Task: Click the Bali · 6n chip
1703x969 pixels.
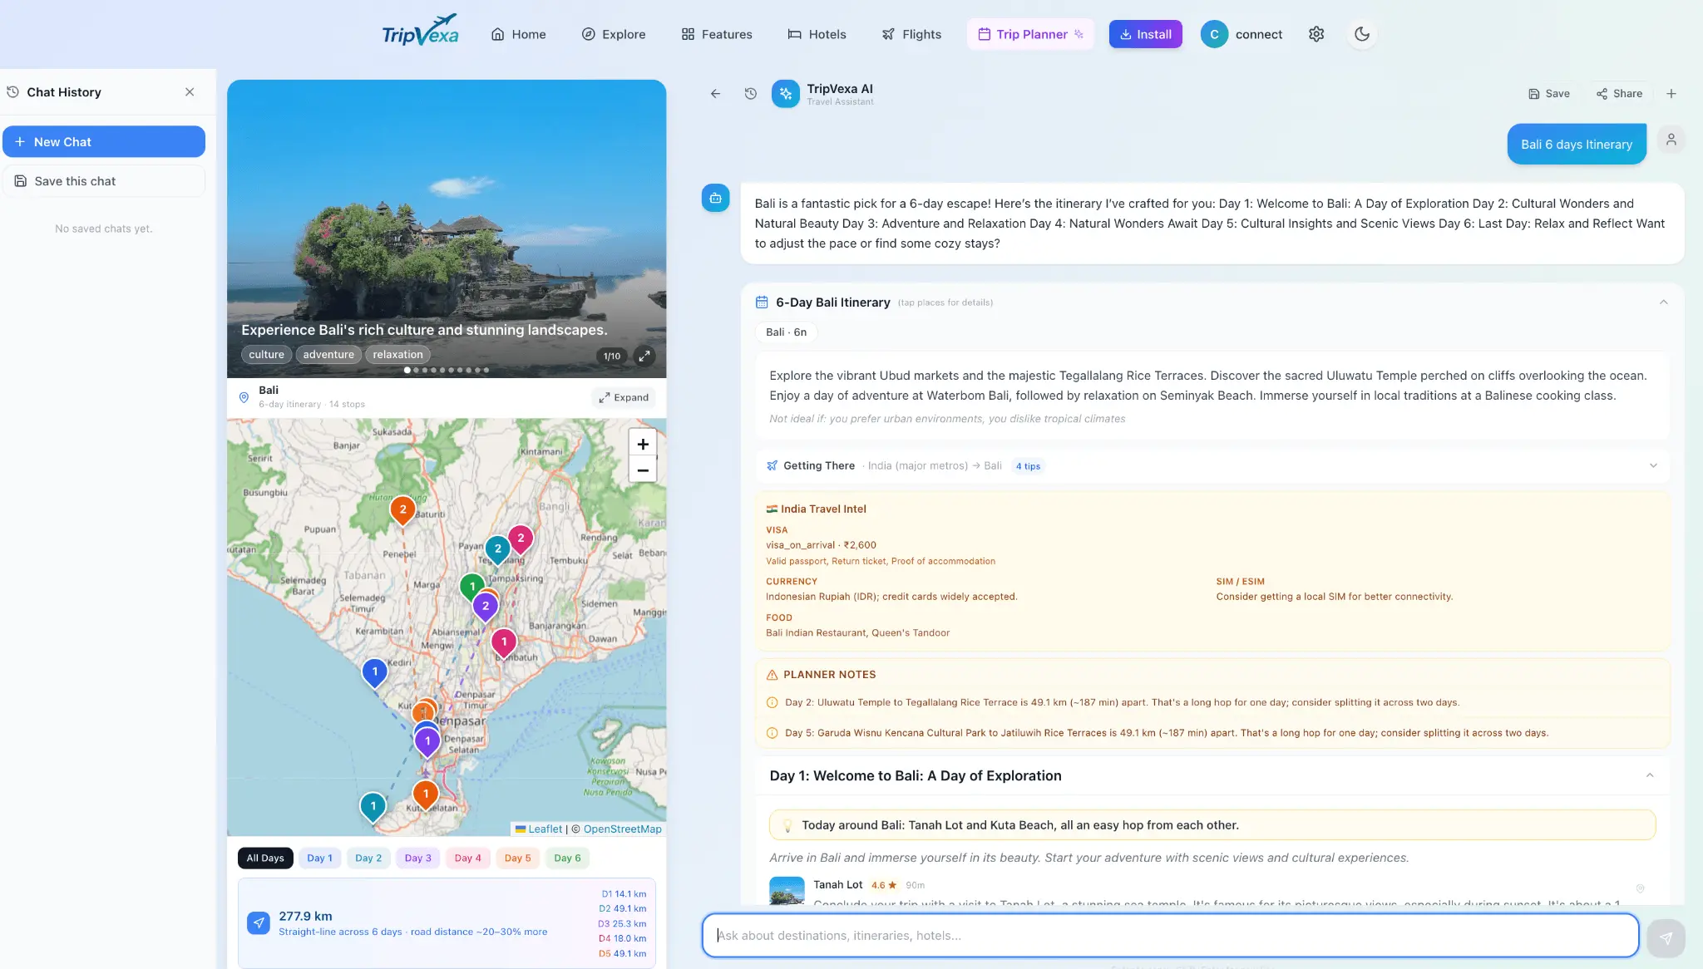Action: coord(786,332)
